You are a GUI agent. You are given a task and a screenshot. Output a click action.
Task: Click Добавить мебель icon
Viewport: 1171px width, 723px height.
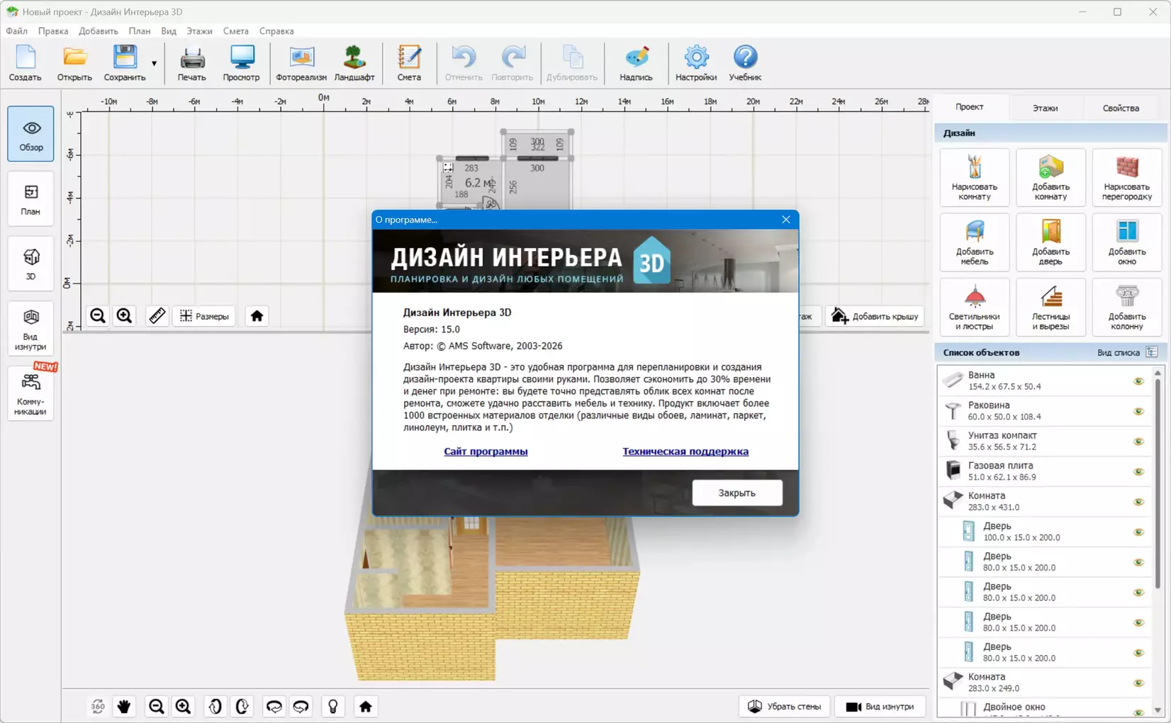974,242
